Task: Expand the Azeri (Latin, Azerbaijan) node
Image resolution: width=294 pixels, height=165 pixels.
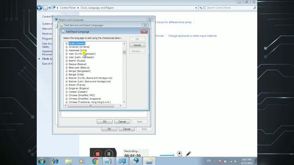Action: click(67, 57)
